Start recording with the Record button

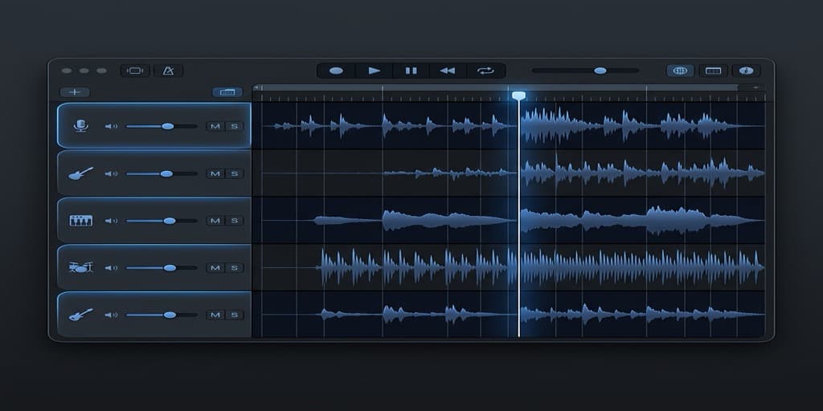(336, 71)
